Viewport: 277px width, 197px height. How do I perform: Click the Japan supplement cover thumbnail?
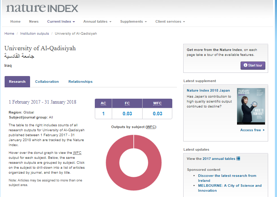tap(251, 106)
